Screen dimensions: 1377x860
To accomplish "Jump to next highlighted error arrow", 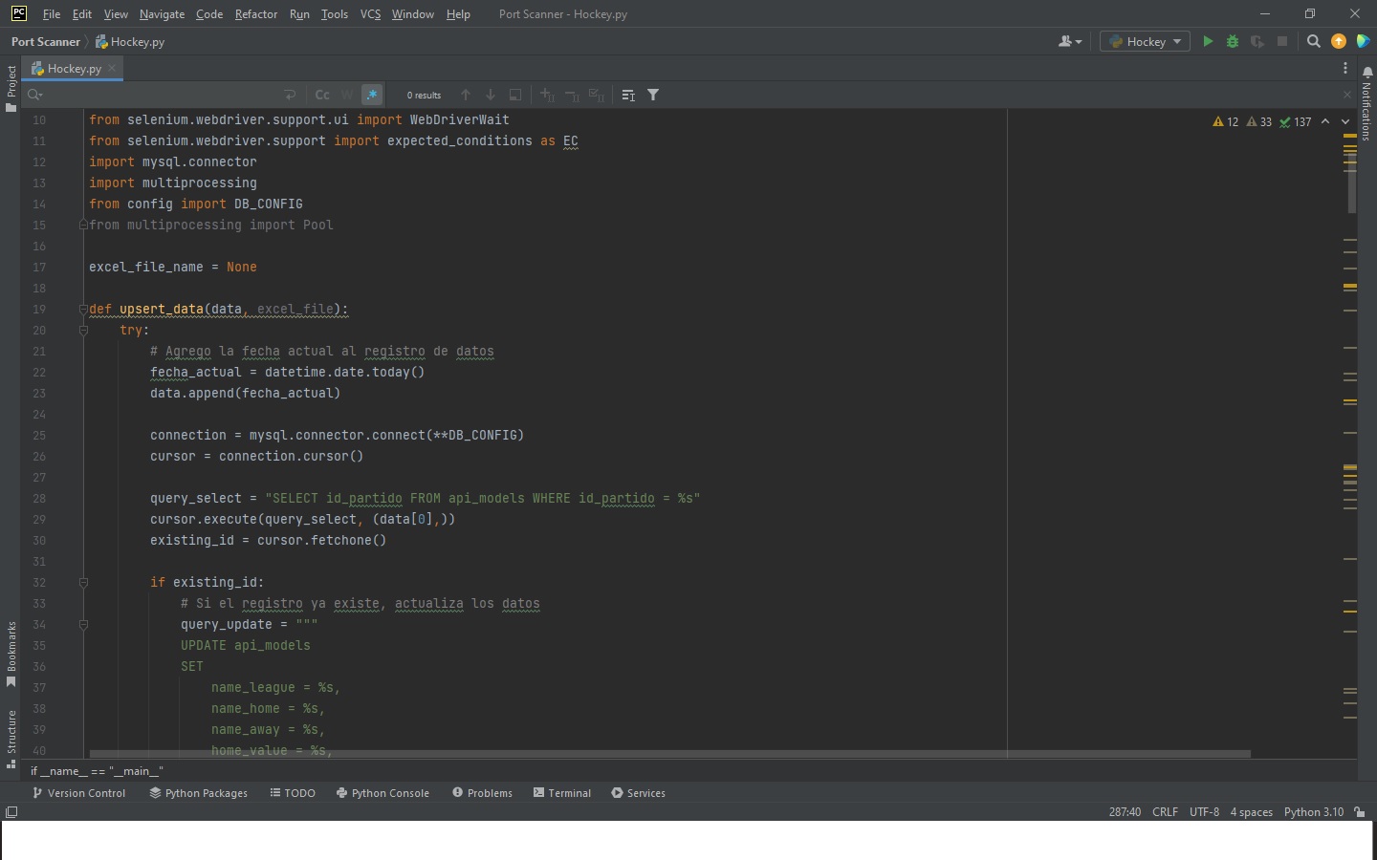I will (1344, 121).
